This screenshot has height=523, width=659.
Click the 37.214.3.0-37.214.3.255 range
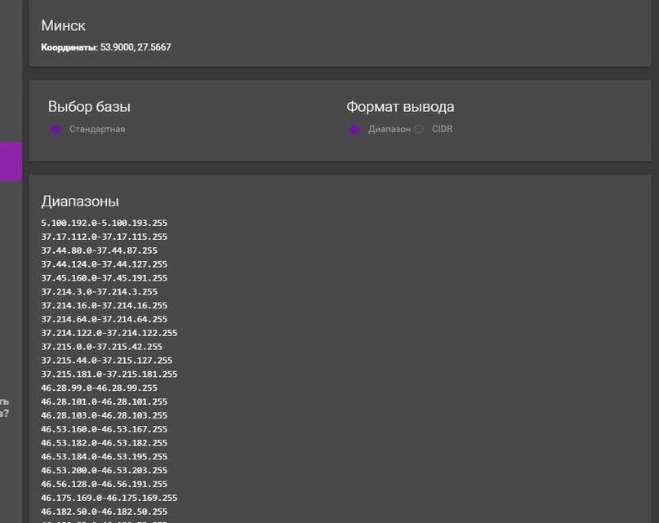[x=99, y=291]
